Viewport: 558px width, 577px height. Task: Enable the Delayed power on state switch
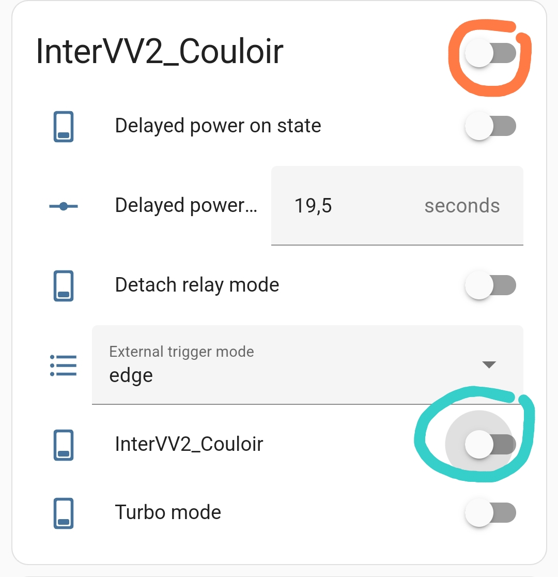pos(490,126)
